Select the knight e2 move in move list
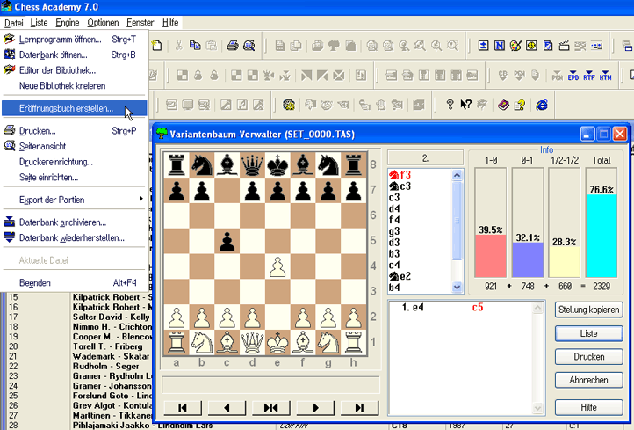Image resolution: width=634 pixels, height=430 pixels. click(x=400, y=276)
